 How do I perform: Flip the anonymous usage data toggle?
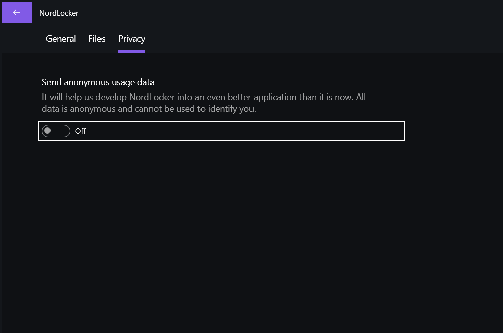(x=56, y=131)
